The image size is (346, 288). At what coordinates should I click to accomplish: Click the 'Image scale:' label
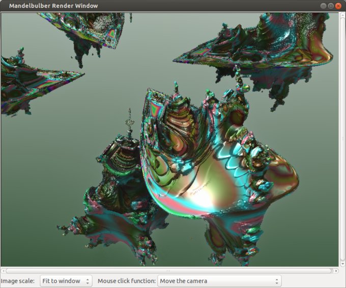(x=18, y=281)
